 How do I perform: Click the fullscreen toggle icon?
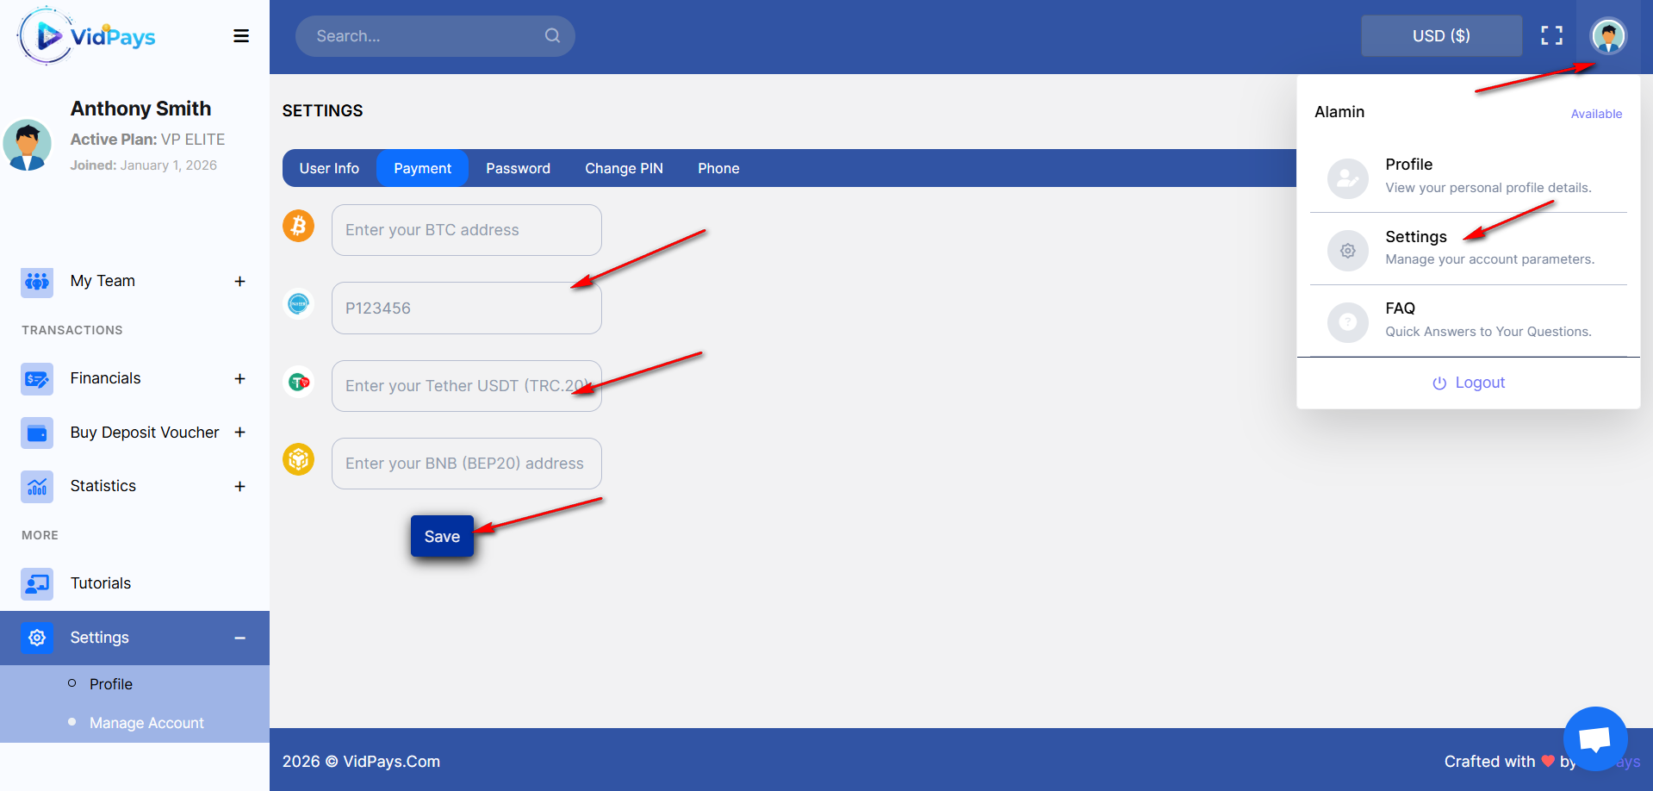tap(1551, 35)
